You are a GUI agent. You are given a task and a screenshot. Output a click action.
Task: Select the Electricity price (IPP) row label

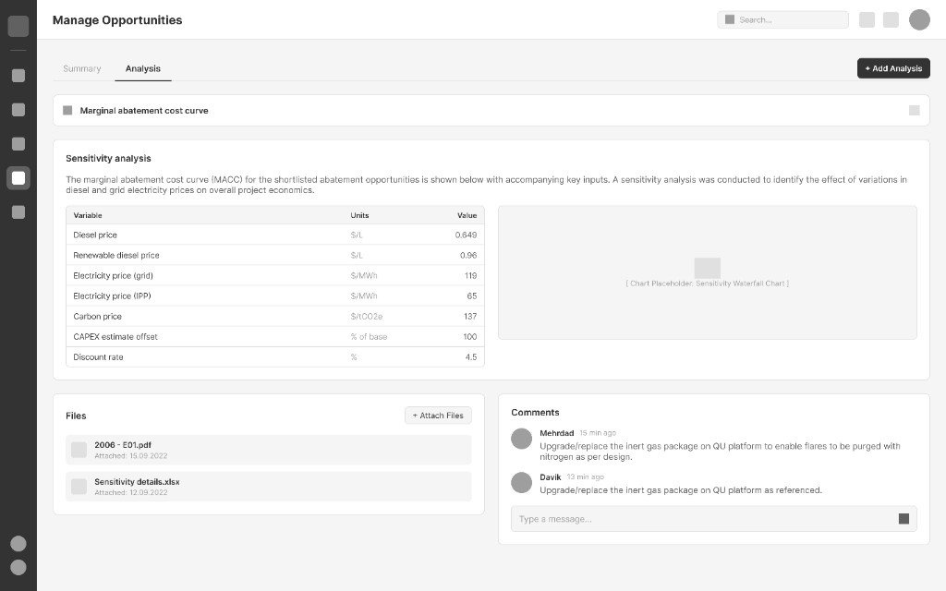(112, 296)
